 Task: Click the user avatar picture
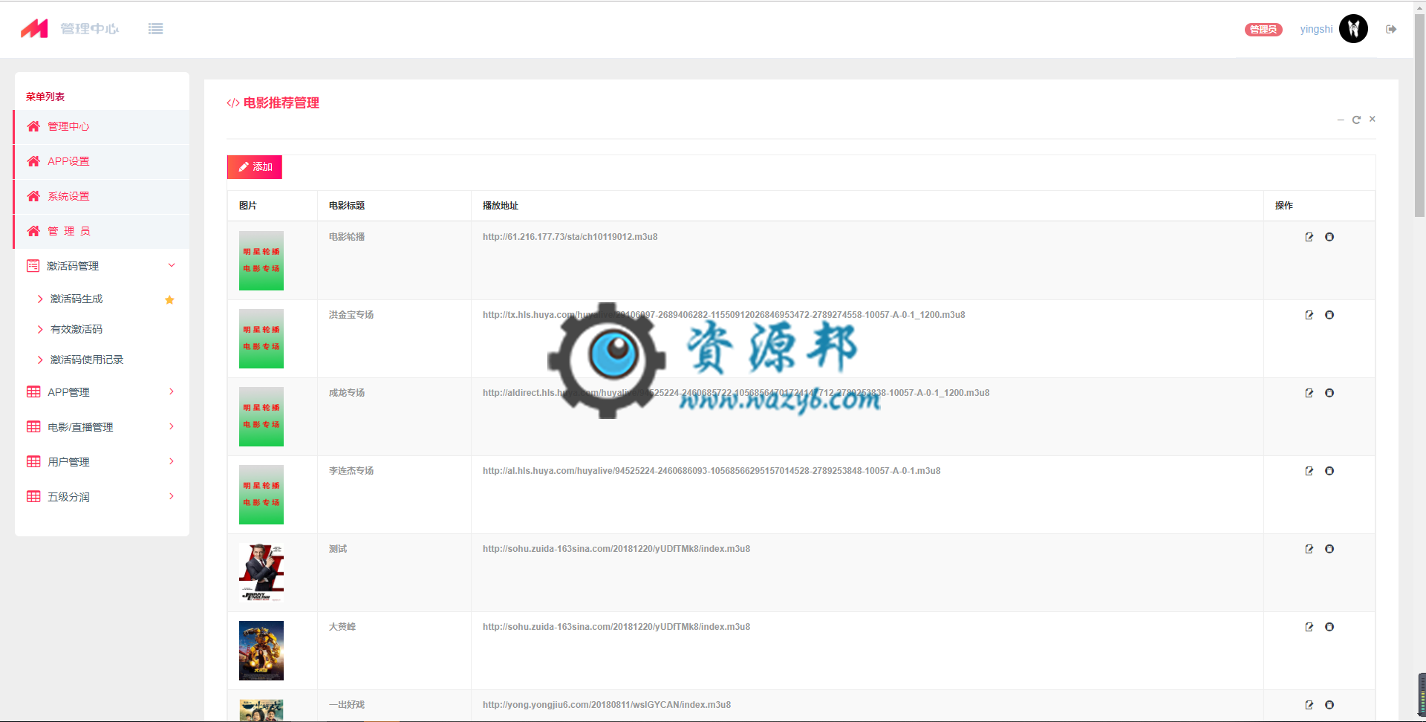(x=1353, y=29)
